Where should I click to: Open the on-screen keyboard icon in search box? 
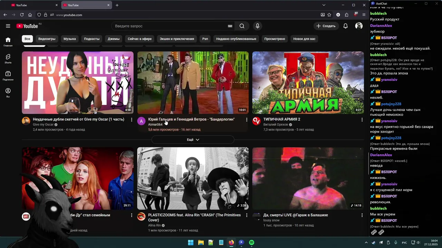pos(230,26)
